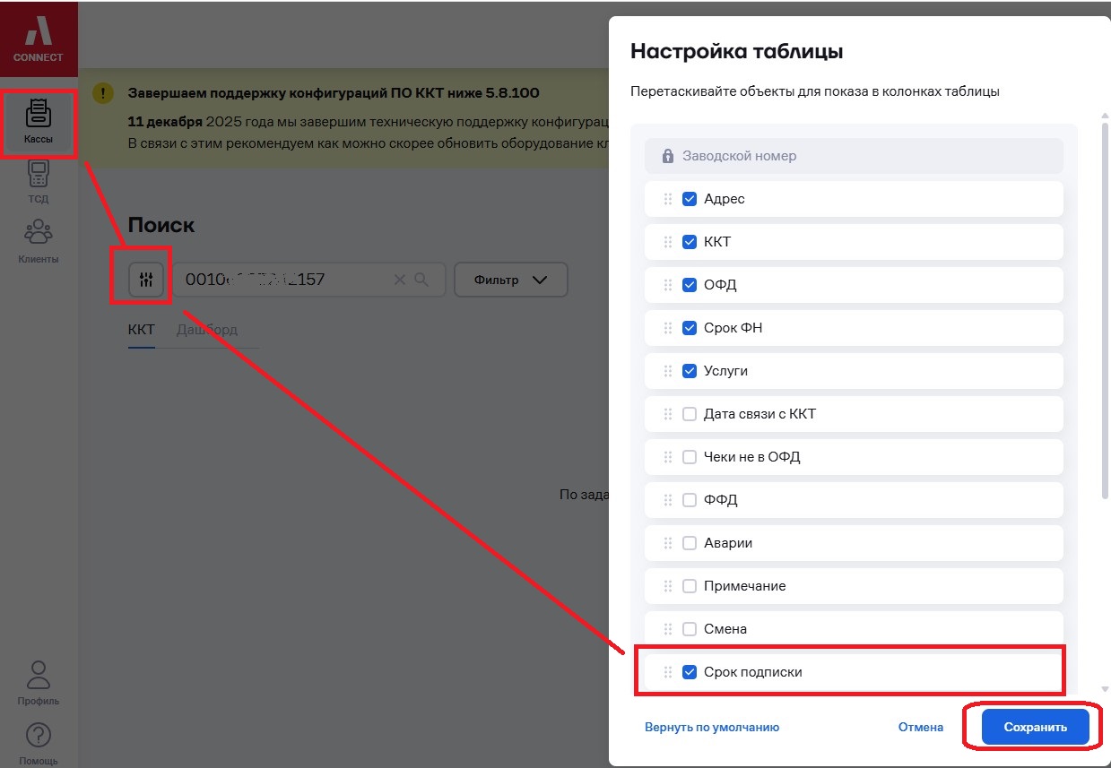This screenshot has height=768, width=1111.
Task: Click the magnifier search icon
Action: (422, 280)
